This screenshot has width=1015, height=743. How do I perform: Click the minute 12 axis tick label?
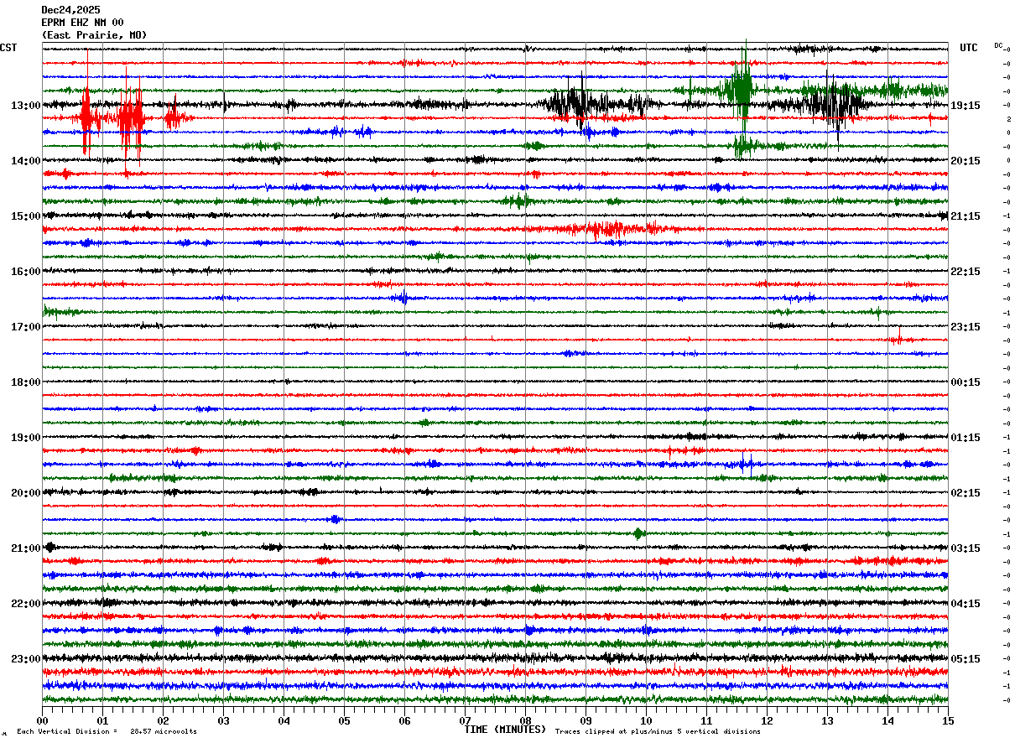[767, 720]
